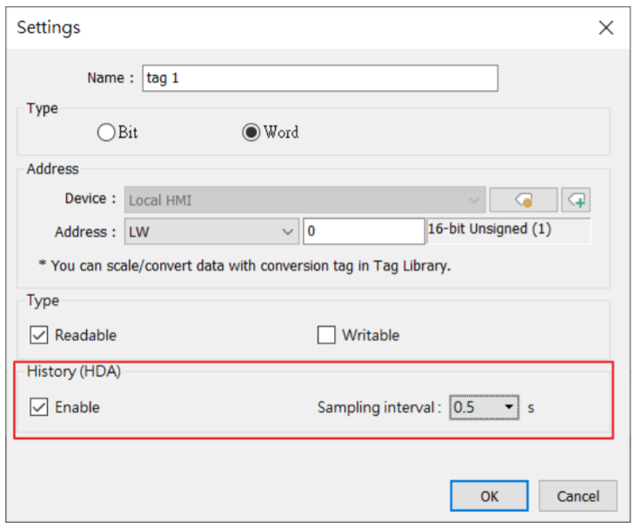The height and width of the screenshot is (529, 635).
Task: Click the address number field showing 0
Action: 364,231
